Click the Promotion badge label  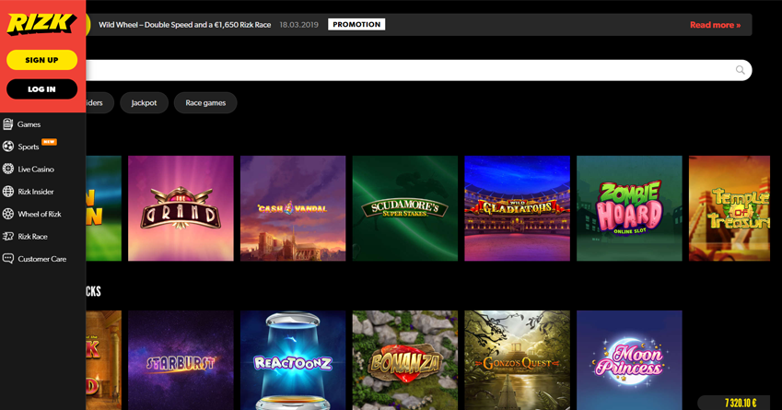(x=356, y=25)
